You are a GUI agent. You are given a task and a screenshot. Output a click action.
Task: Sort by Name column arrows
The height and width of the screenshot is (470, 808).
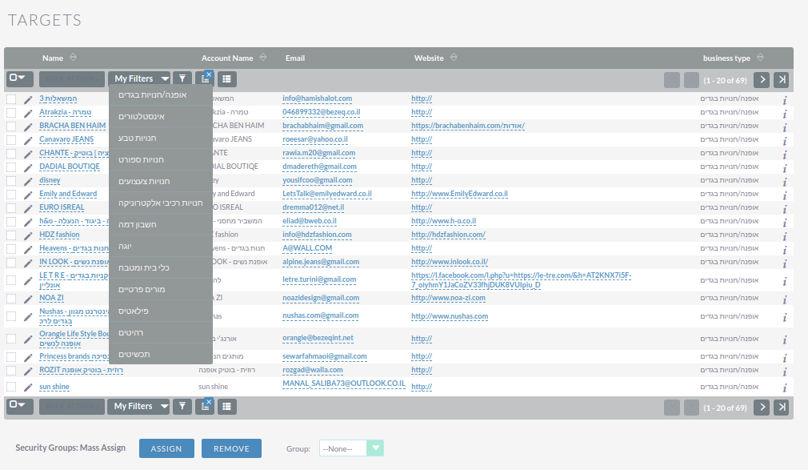[x=73, y=58]
